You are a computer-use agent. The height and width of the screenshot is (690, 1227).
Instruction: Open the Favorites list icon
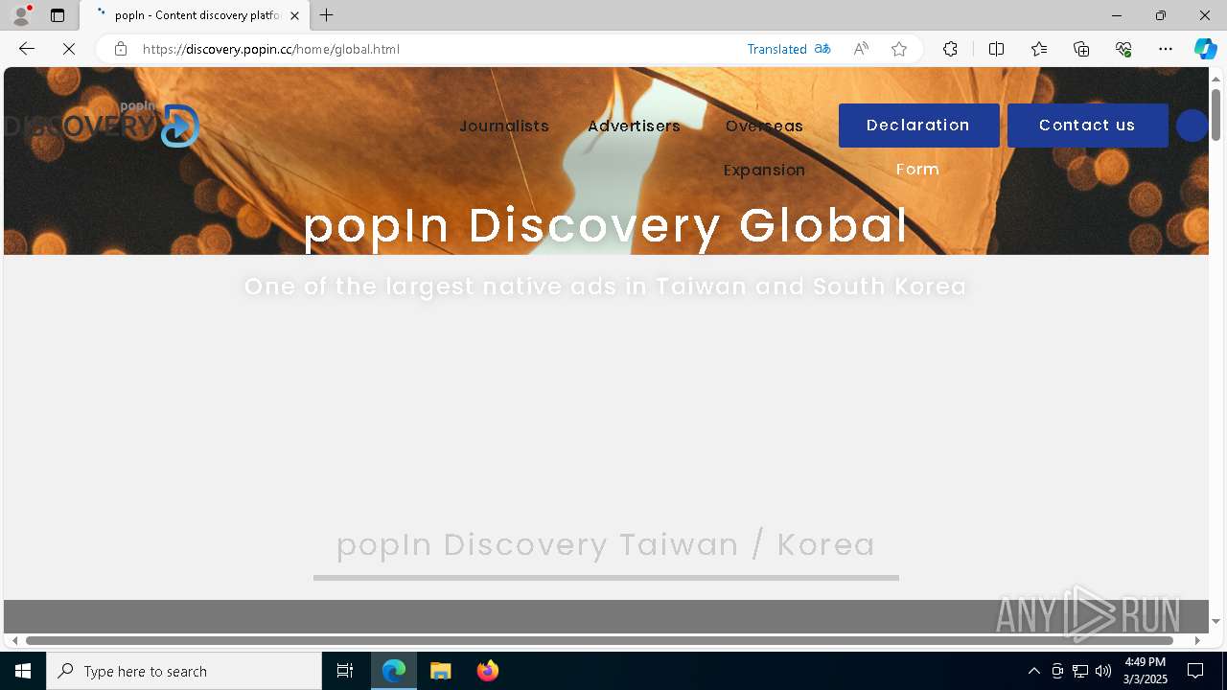1039,49
